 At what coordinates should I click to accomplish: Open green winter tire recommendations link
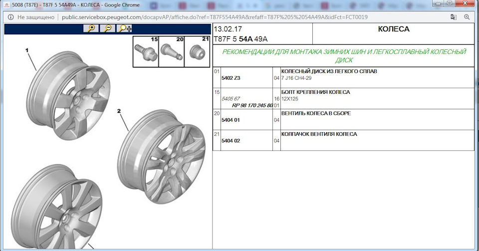point(344,56)
